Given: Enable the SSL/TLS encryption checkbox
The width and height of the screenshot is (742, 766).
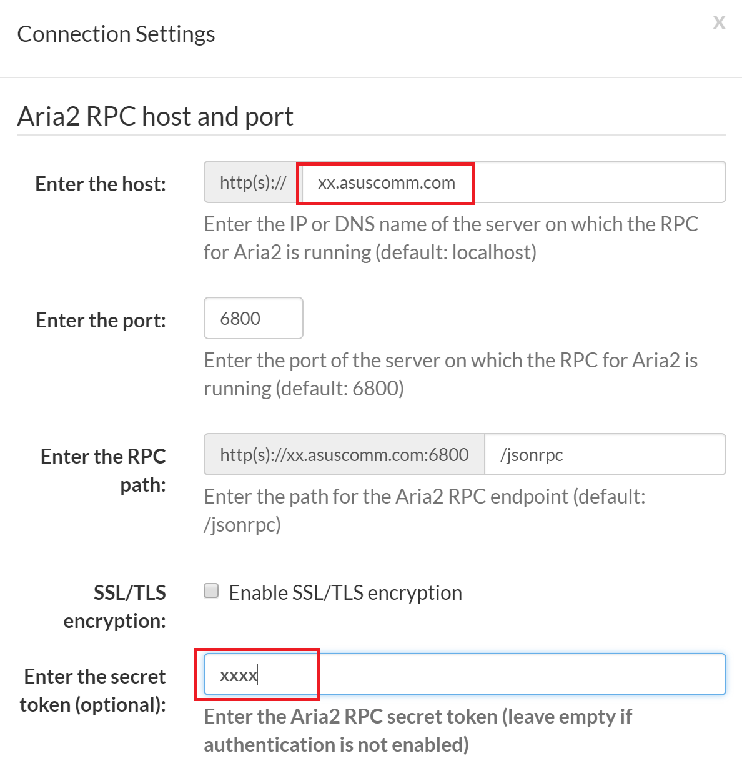Looking at the screenshot, I should [x=212, y=591].
